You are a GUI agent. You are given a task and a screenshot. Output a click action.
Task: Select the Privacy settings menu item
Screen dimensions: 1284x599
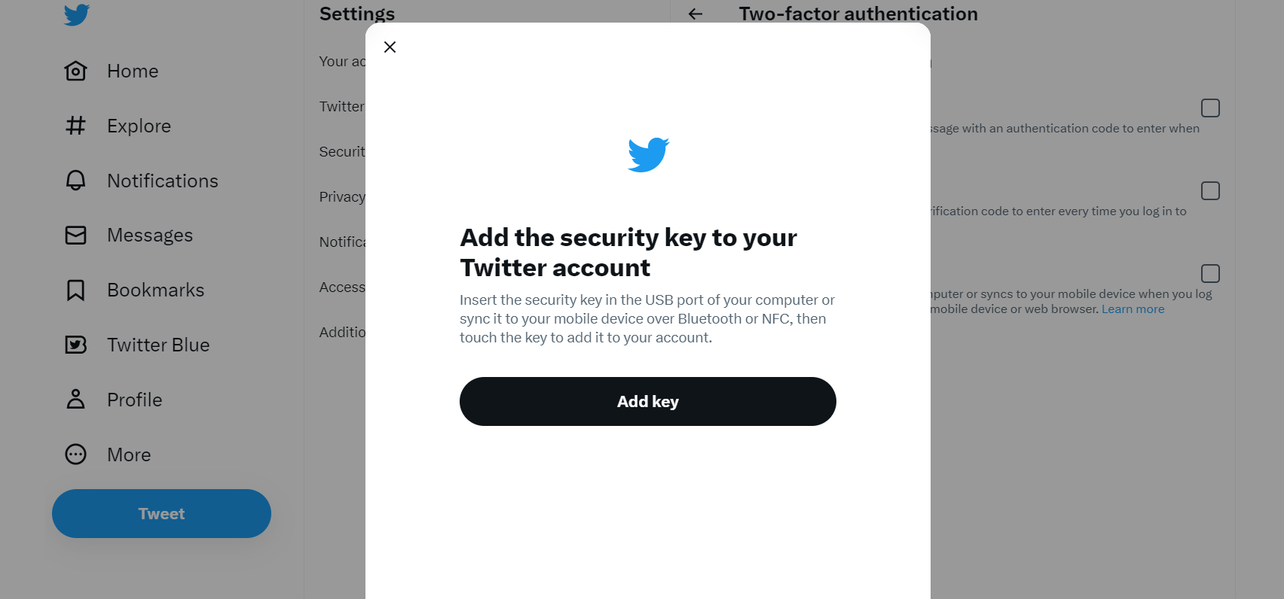(342, 197)
